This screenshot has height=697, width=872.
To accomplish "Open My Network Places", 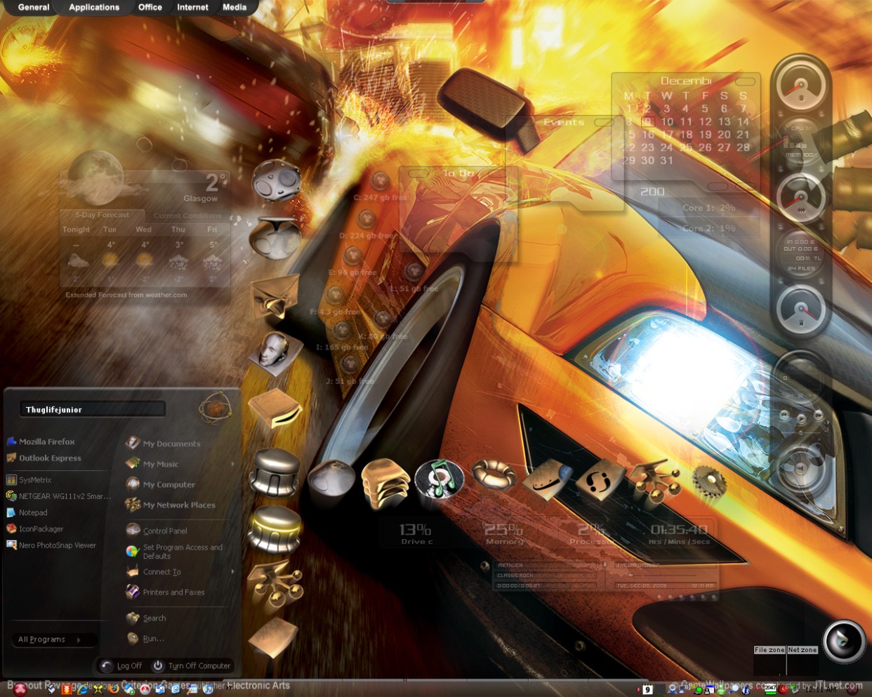I will point(170,504).
